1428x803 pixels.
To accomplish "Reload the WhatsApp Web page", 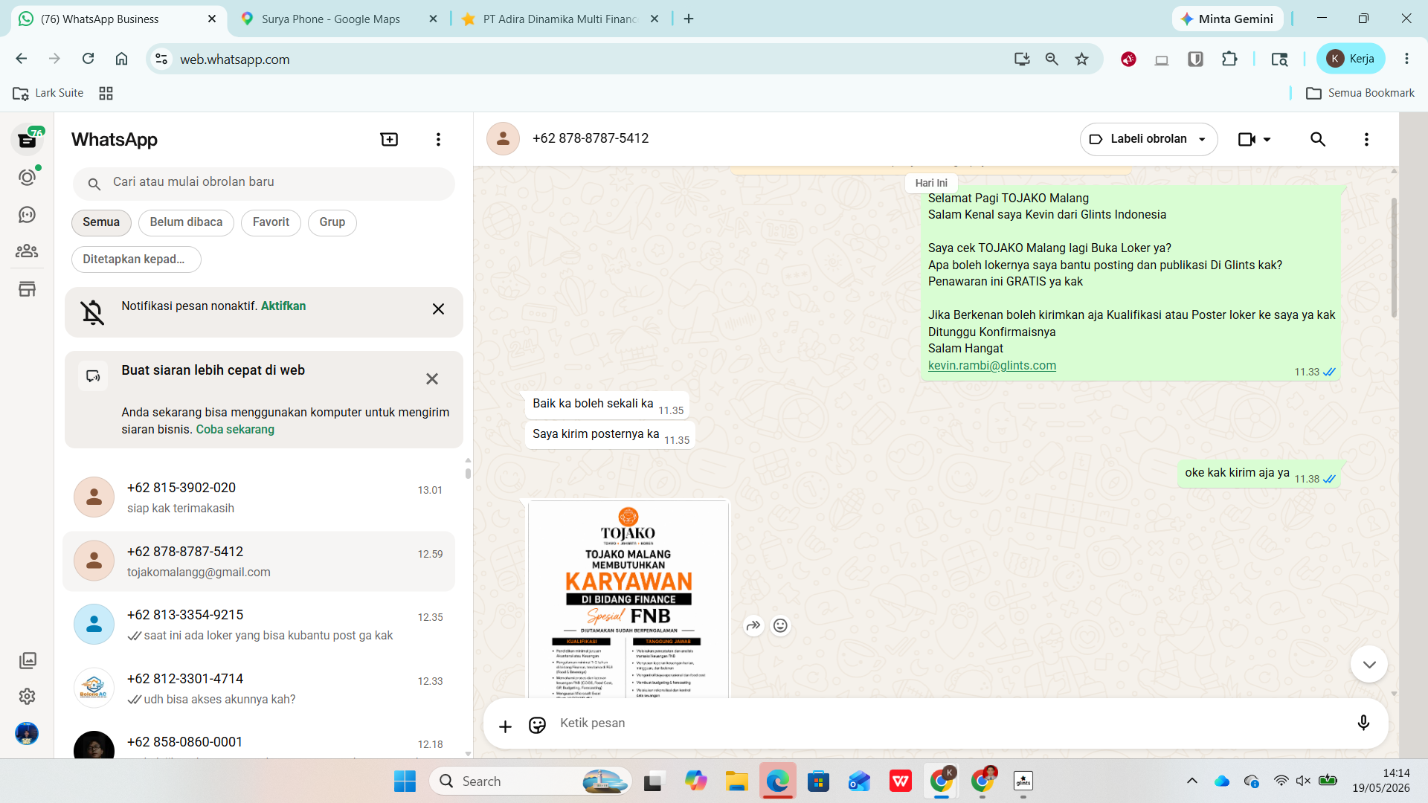I will click(88, 59).
